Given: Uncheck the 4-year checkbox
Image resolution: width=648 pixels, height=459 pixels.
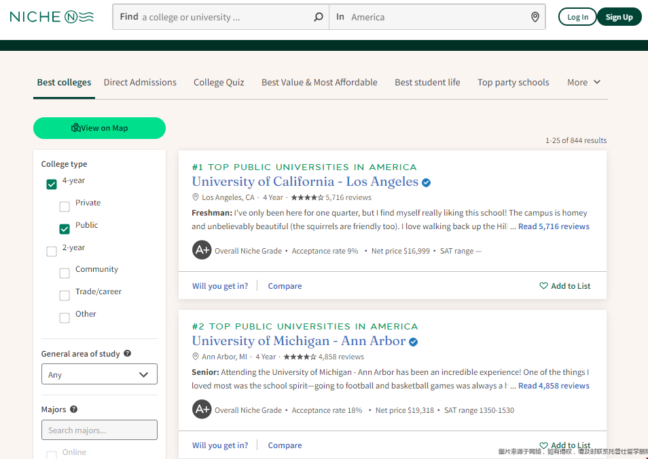Looking at the screenshot, I should pyautogui.click(x=52, y=184).
